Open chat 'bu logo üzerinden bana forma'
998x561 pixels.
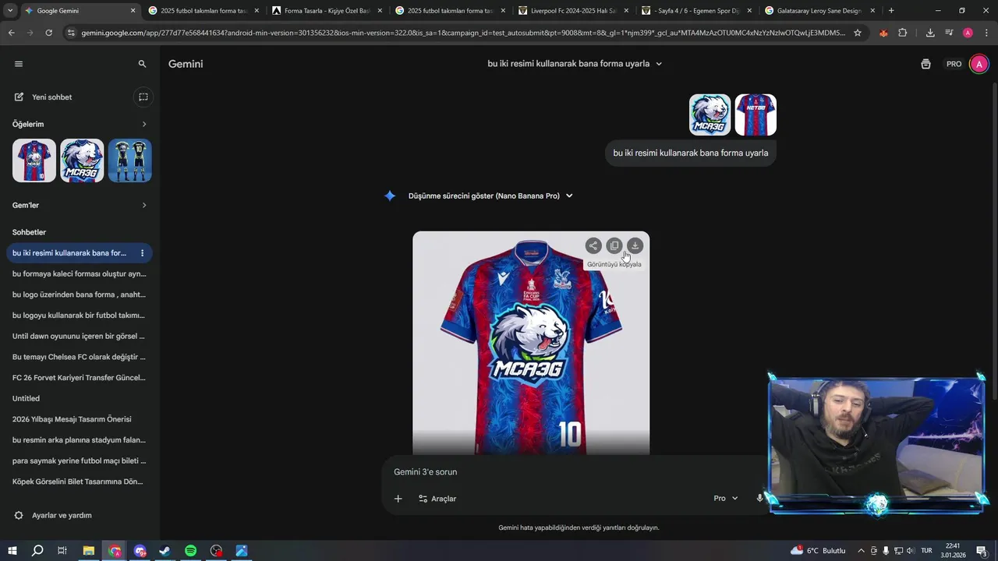coord(79,295)
